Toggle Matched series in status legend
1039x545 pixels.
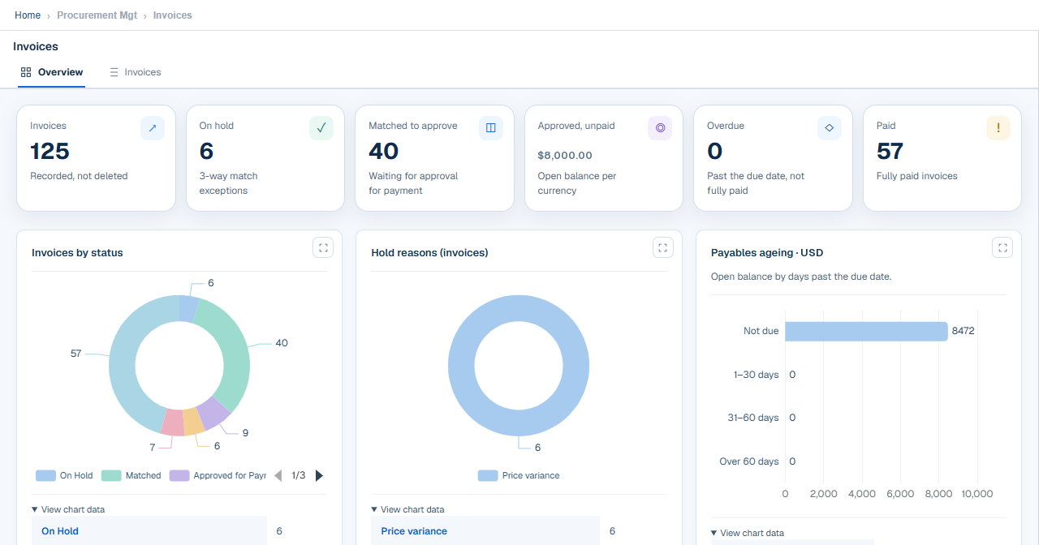pyautogui.click(x=131, y=475)
